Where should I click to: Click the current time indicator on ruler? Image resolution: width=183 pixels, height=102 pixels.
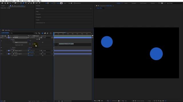pos(54,34)
